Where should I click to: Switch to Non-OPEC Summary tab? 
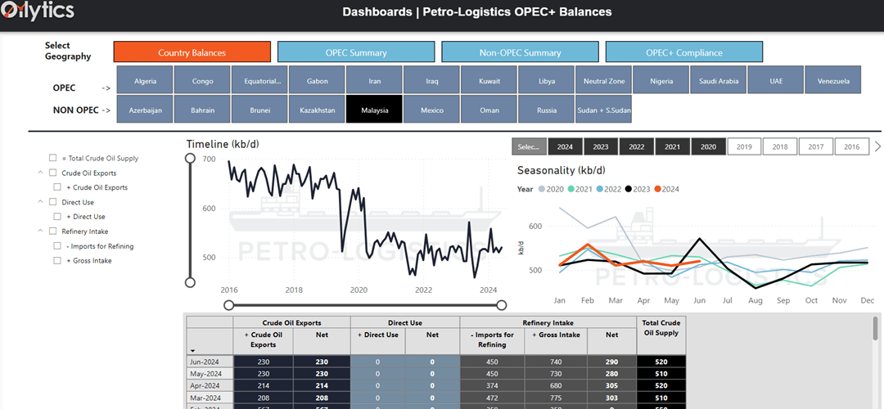coord(520,52)
